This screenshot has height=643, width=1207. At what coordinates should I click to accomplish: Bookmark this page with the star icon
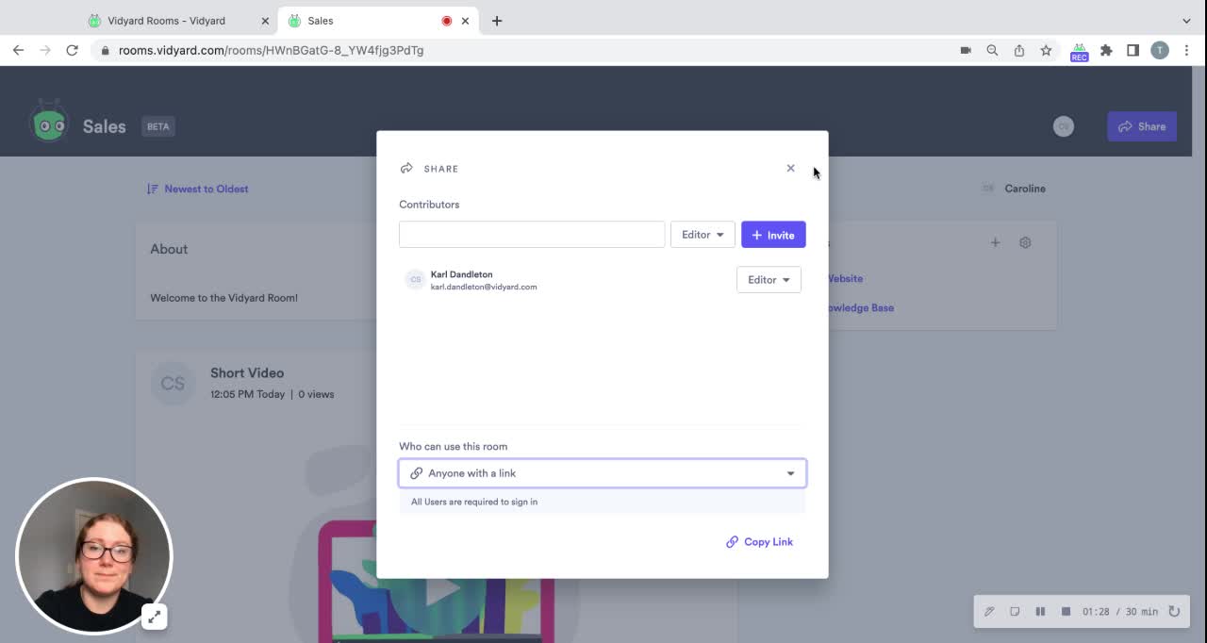tap(1046, 50)
